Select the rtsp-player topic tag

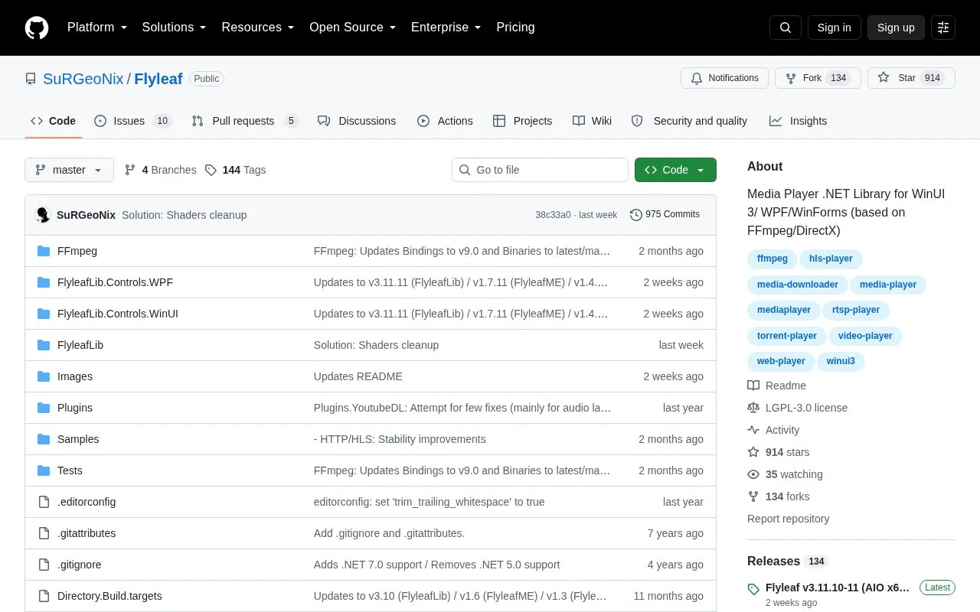pos(856,310)
